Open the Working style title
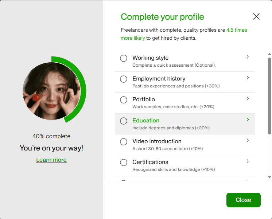 (x=150, y=58)
